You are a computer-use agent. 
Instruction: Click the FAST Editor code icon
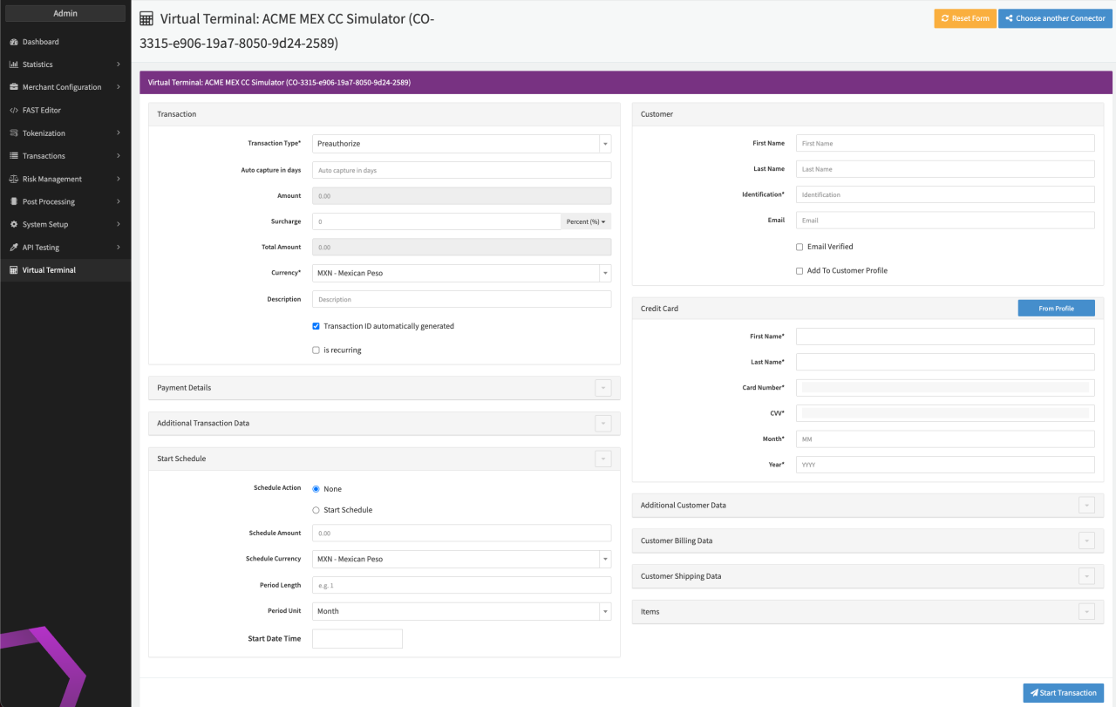point(14,111)
